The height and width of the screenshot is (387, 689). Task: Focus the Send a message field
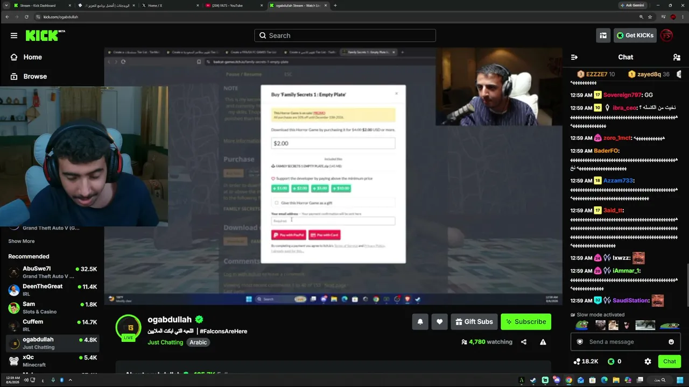tap(624, 342)
